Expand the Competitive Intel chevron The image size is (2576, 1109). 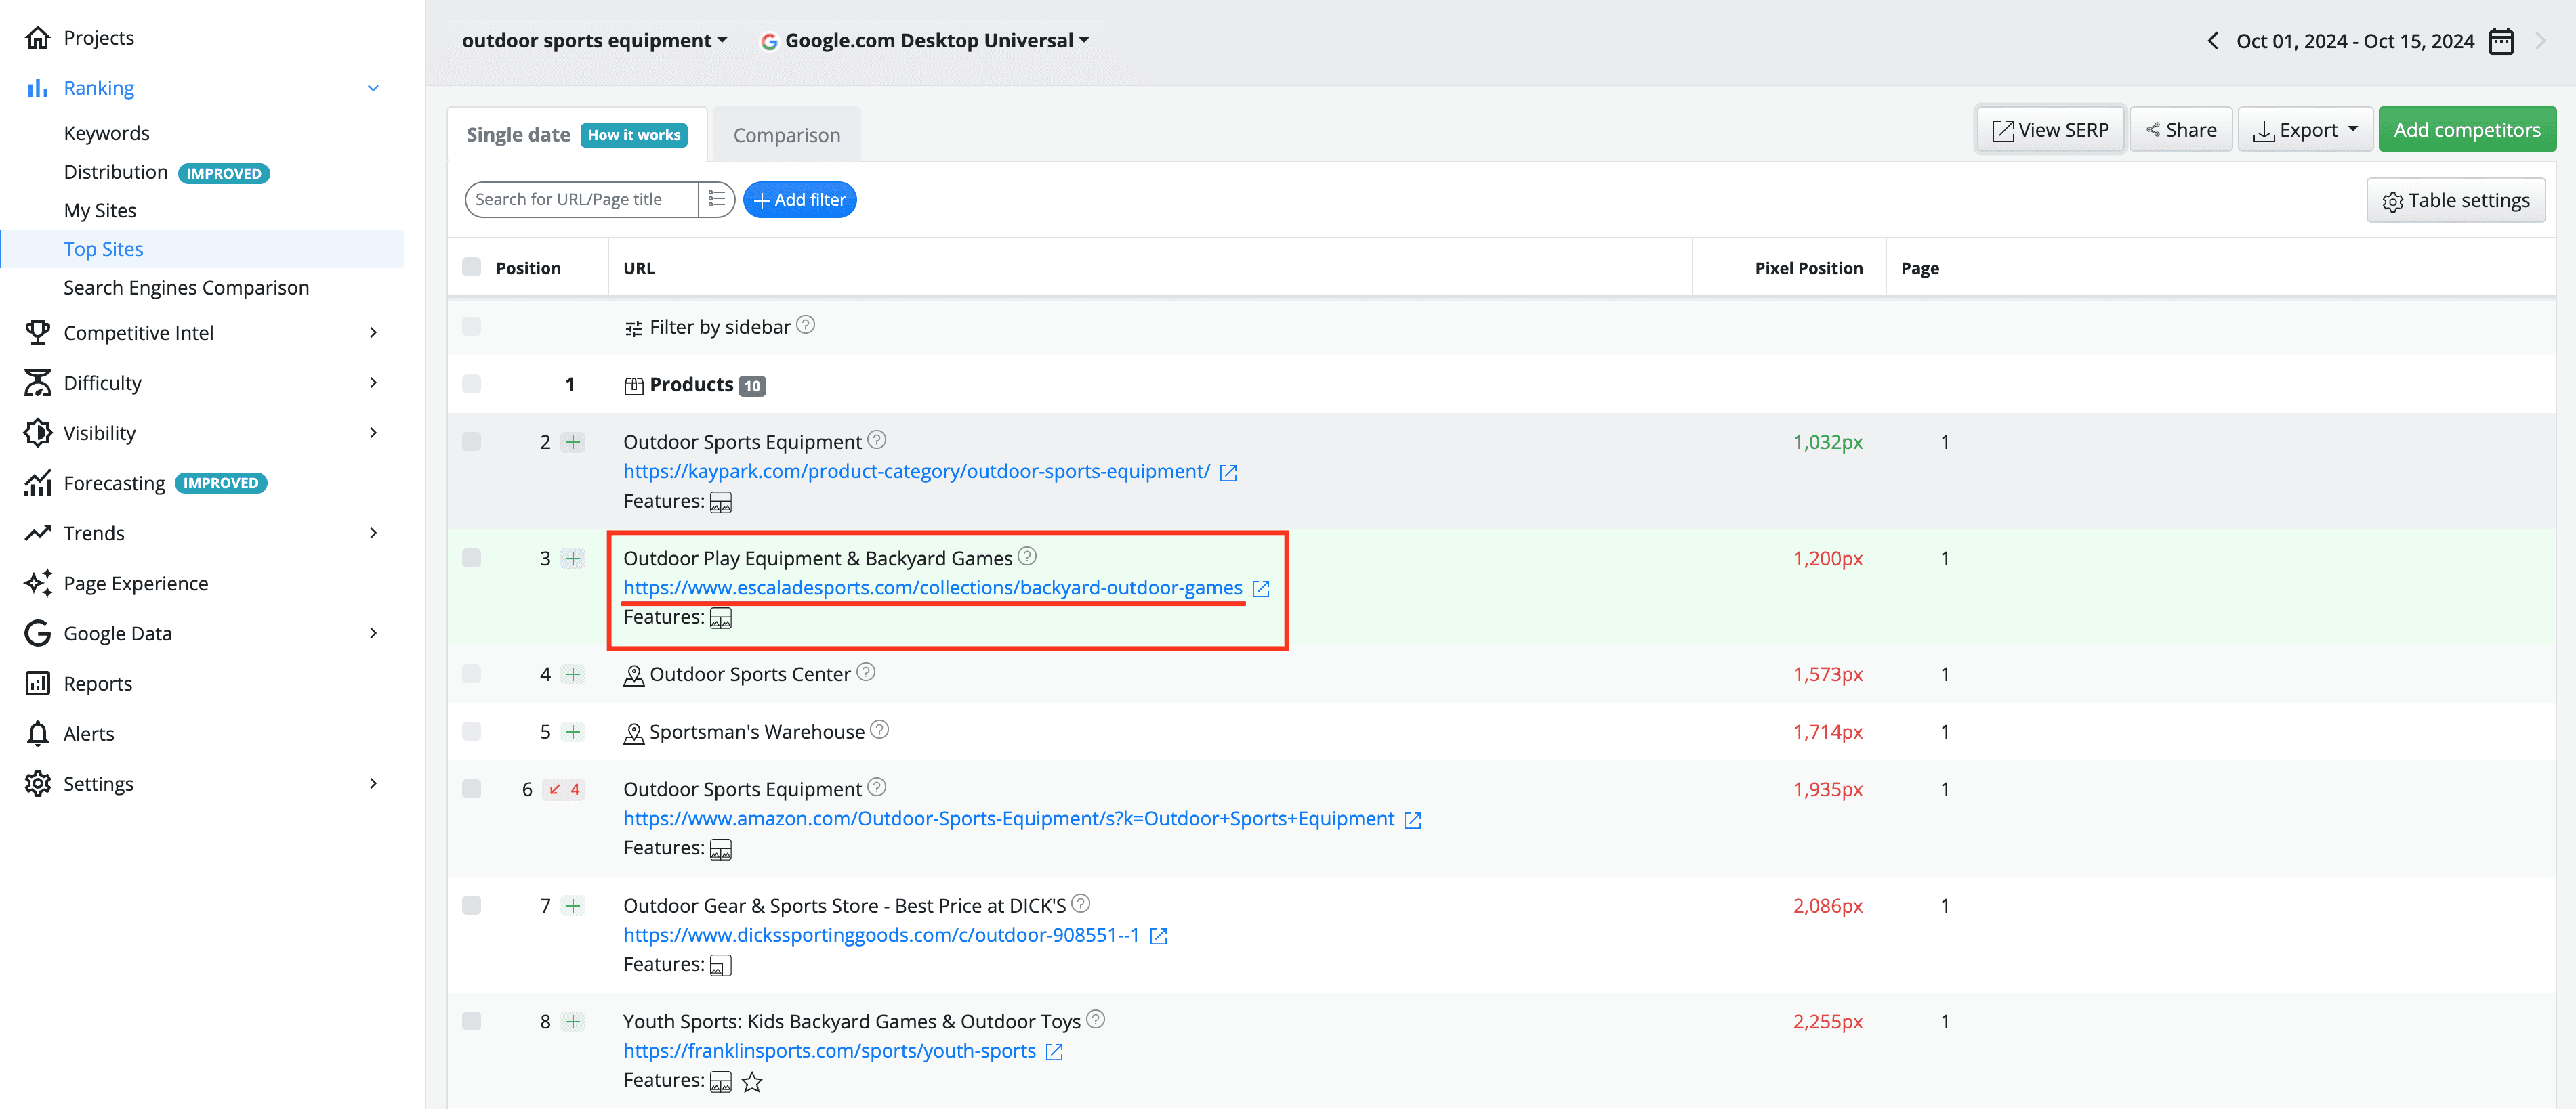(373, 332)
